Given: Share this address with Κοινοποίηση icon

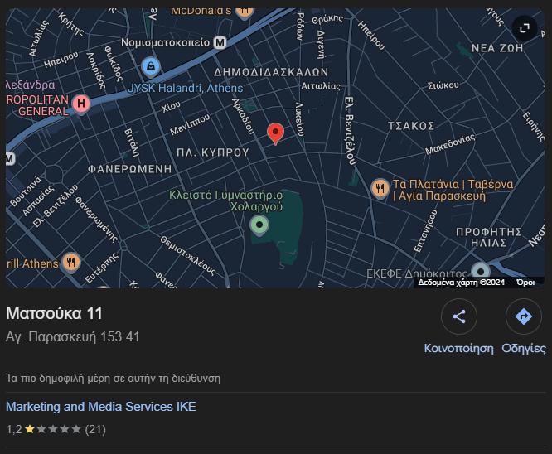Looking at the screenshot, I should pyautogui.click(x=459, y=316).
